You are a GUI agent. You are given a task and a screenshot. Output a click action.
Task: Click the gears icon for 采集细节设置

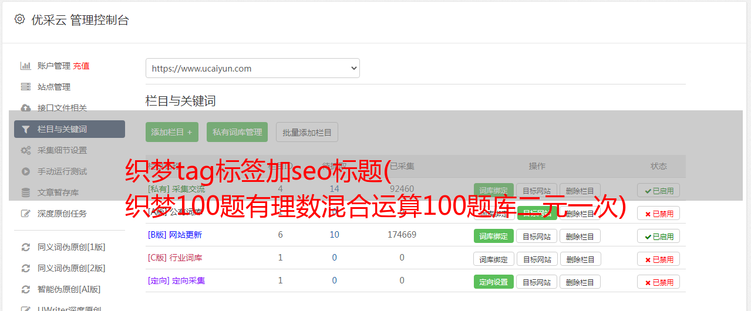[25, 150]
